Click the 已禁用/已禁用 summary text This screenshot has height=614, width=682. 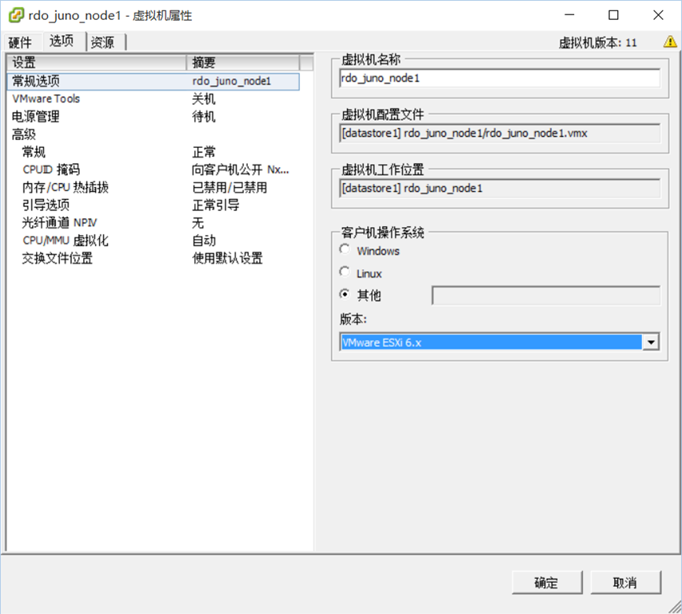point(229,187)
